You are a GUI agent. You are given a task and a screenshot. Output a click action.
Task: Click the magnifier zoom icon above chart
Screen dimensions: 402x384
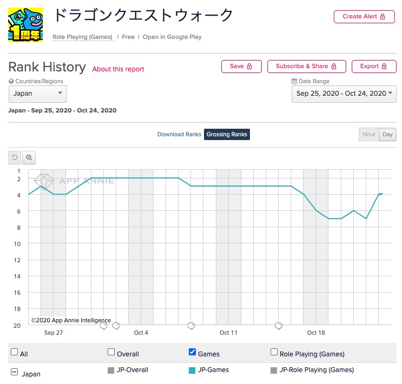[29, 157]
